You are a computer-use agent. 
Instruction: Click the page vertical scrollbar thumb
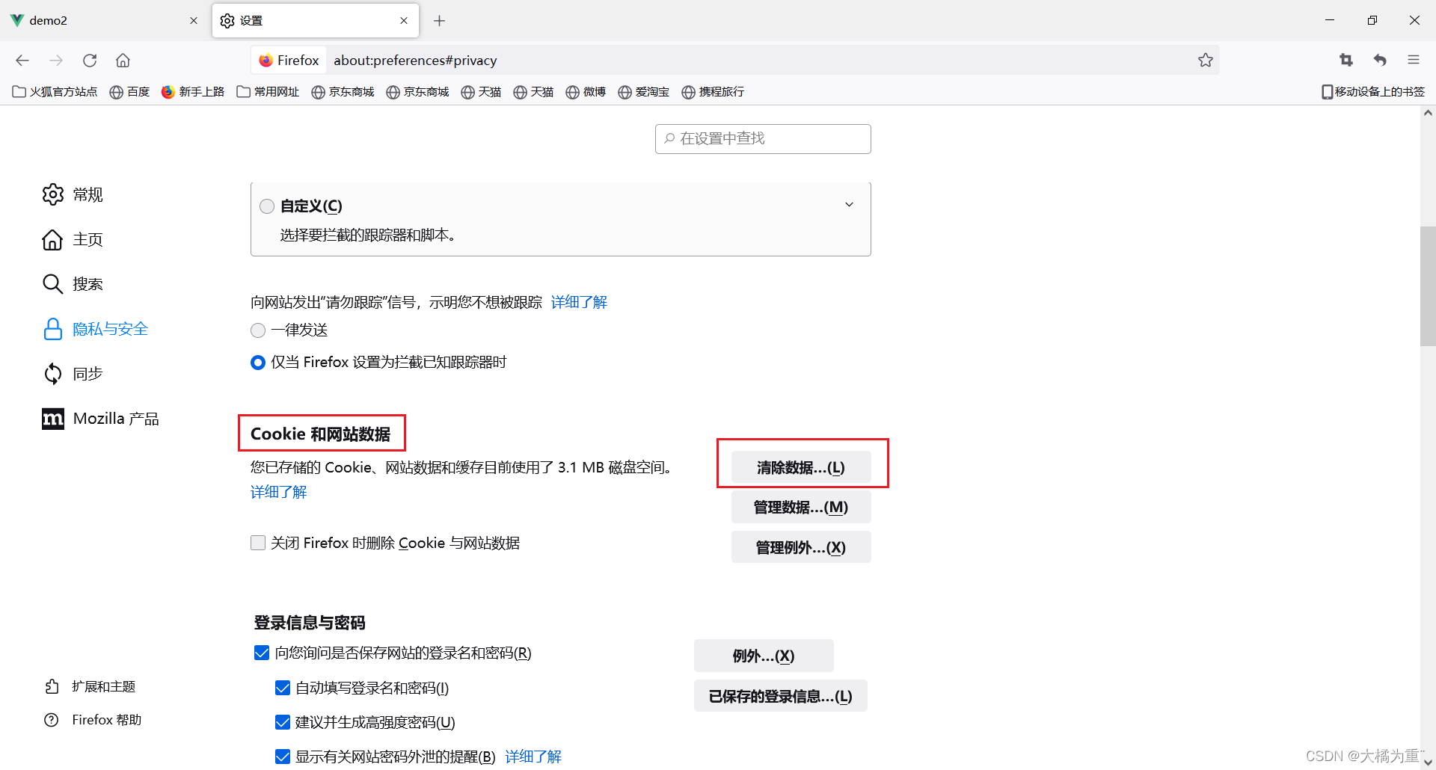click(1428, 286)
